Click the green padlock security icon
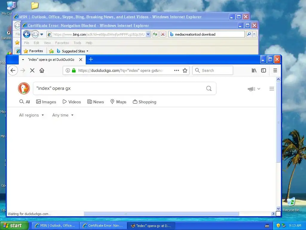This screenshot has width=306, height=230. coord(74,70)
